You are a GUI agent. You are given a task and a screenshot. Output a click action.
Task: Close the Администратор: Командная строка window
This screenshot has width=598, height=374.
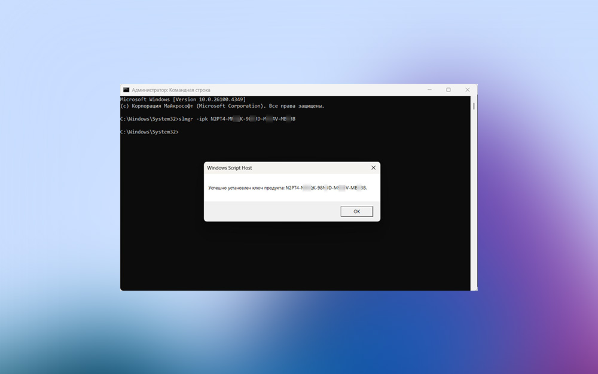pos(467,90)
